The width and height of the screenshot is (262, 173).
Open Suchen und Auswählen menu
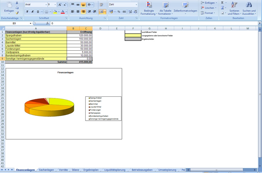click(x=249, y=8)
